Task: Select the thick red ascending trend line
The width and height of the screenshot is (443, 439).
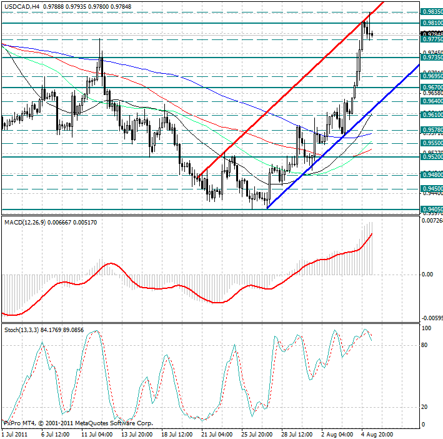Action: [x=291, y=89]
